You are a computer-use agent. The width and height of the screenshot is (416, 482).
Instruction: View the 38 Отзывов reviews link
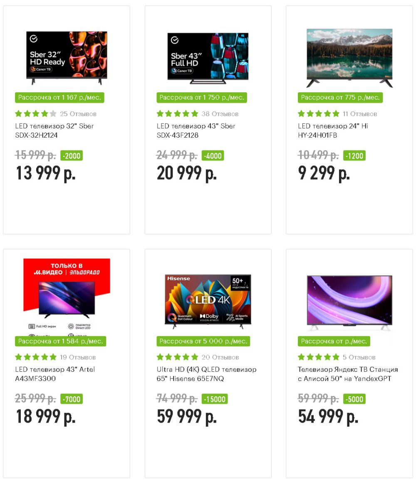pos(220,114)
